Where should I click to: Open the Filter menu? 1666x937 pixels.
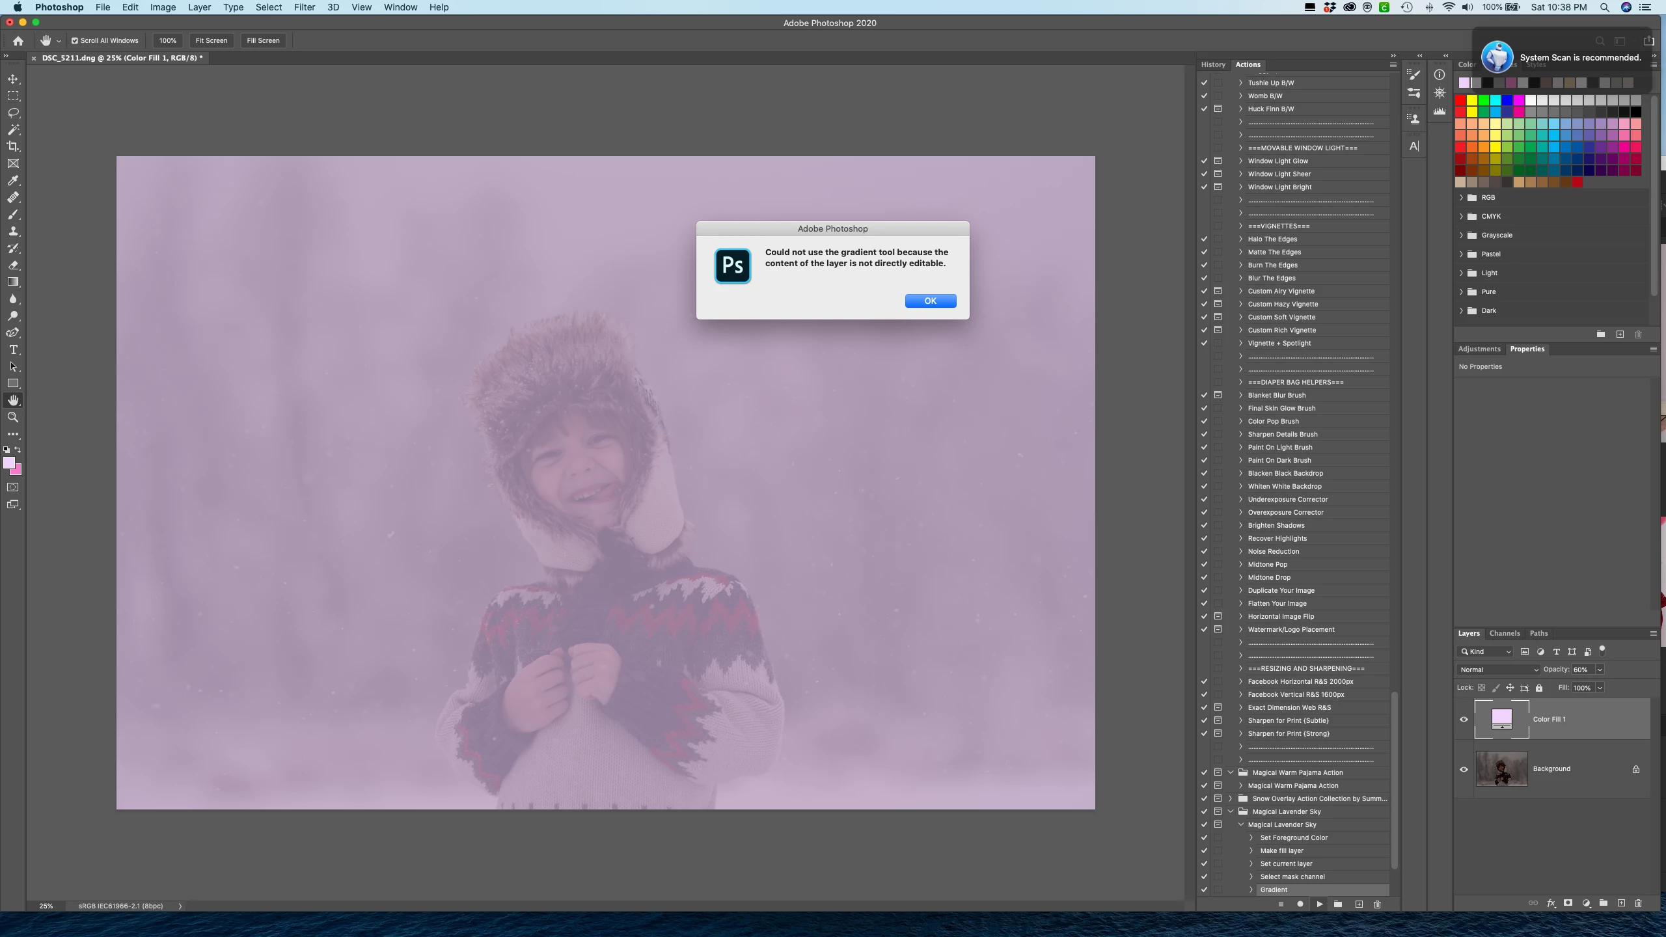(304, 7)
